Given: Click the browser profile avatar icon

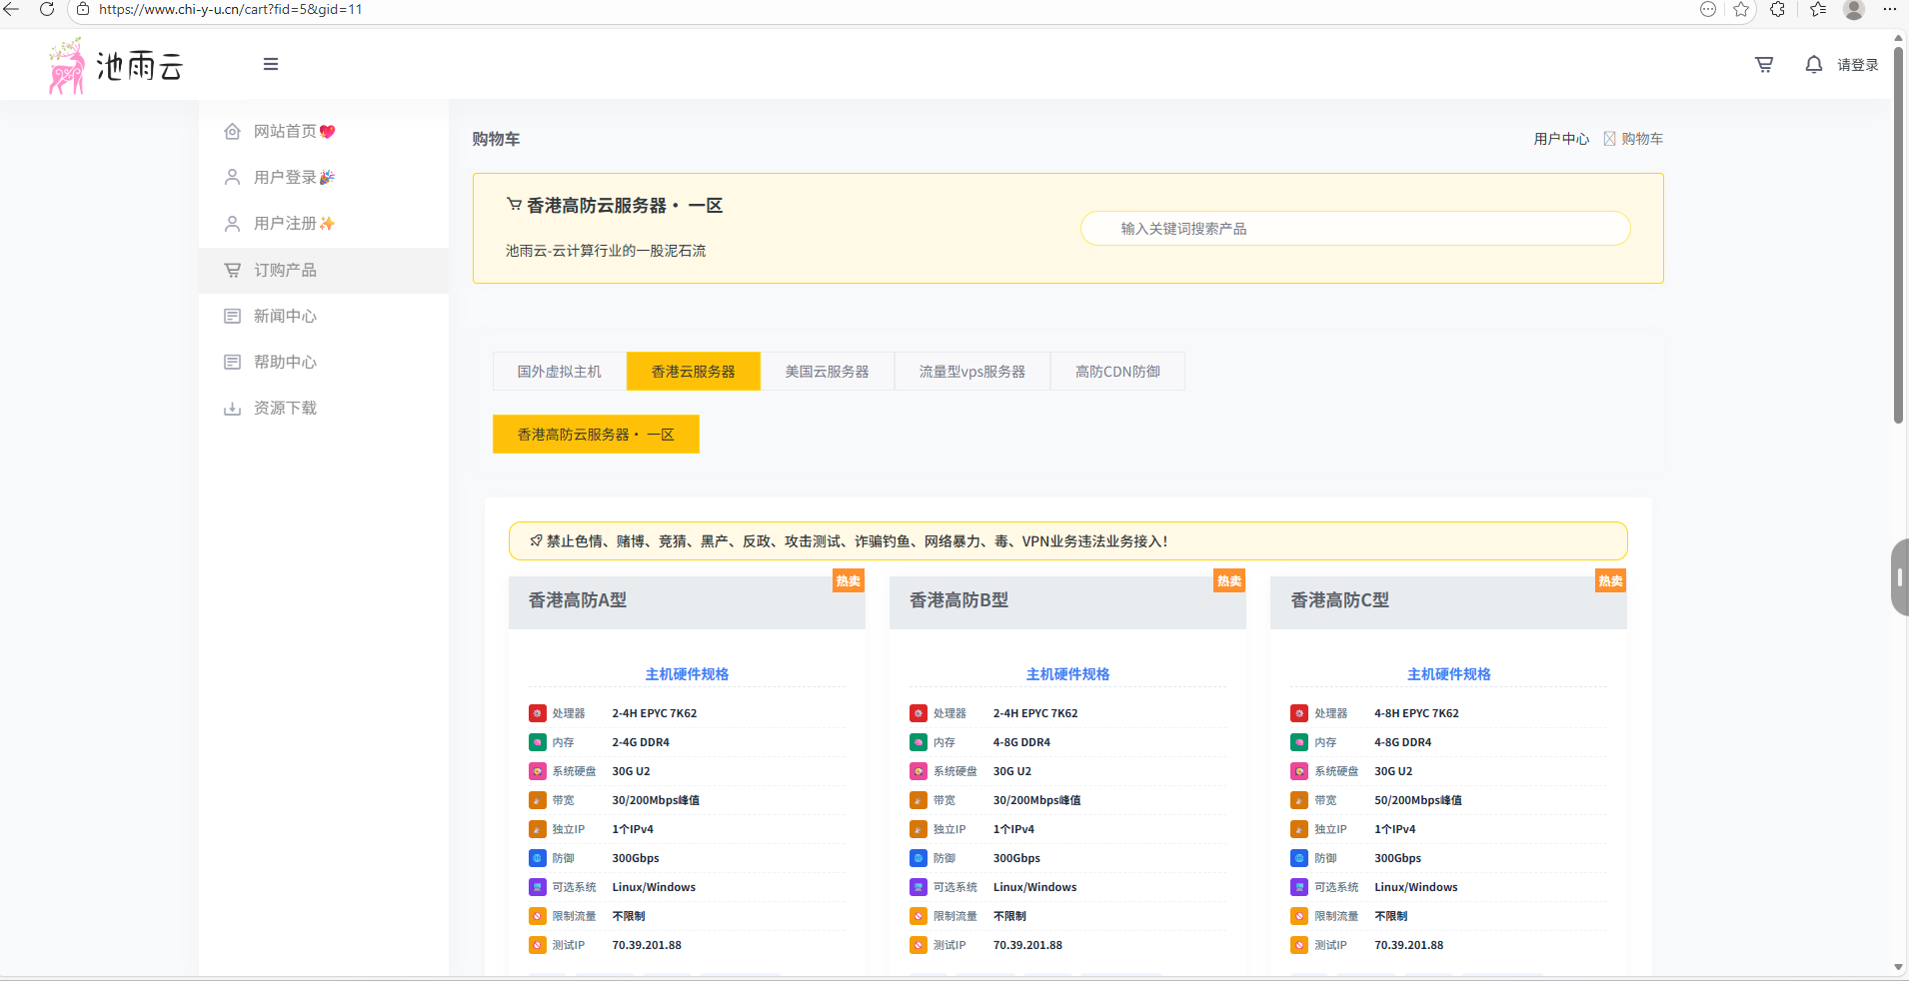Looking at the screenshot, I should tap(1853, 9).
